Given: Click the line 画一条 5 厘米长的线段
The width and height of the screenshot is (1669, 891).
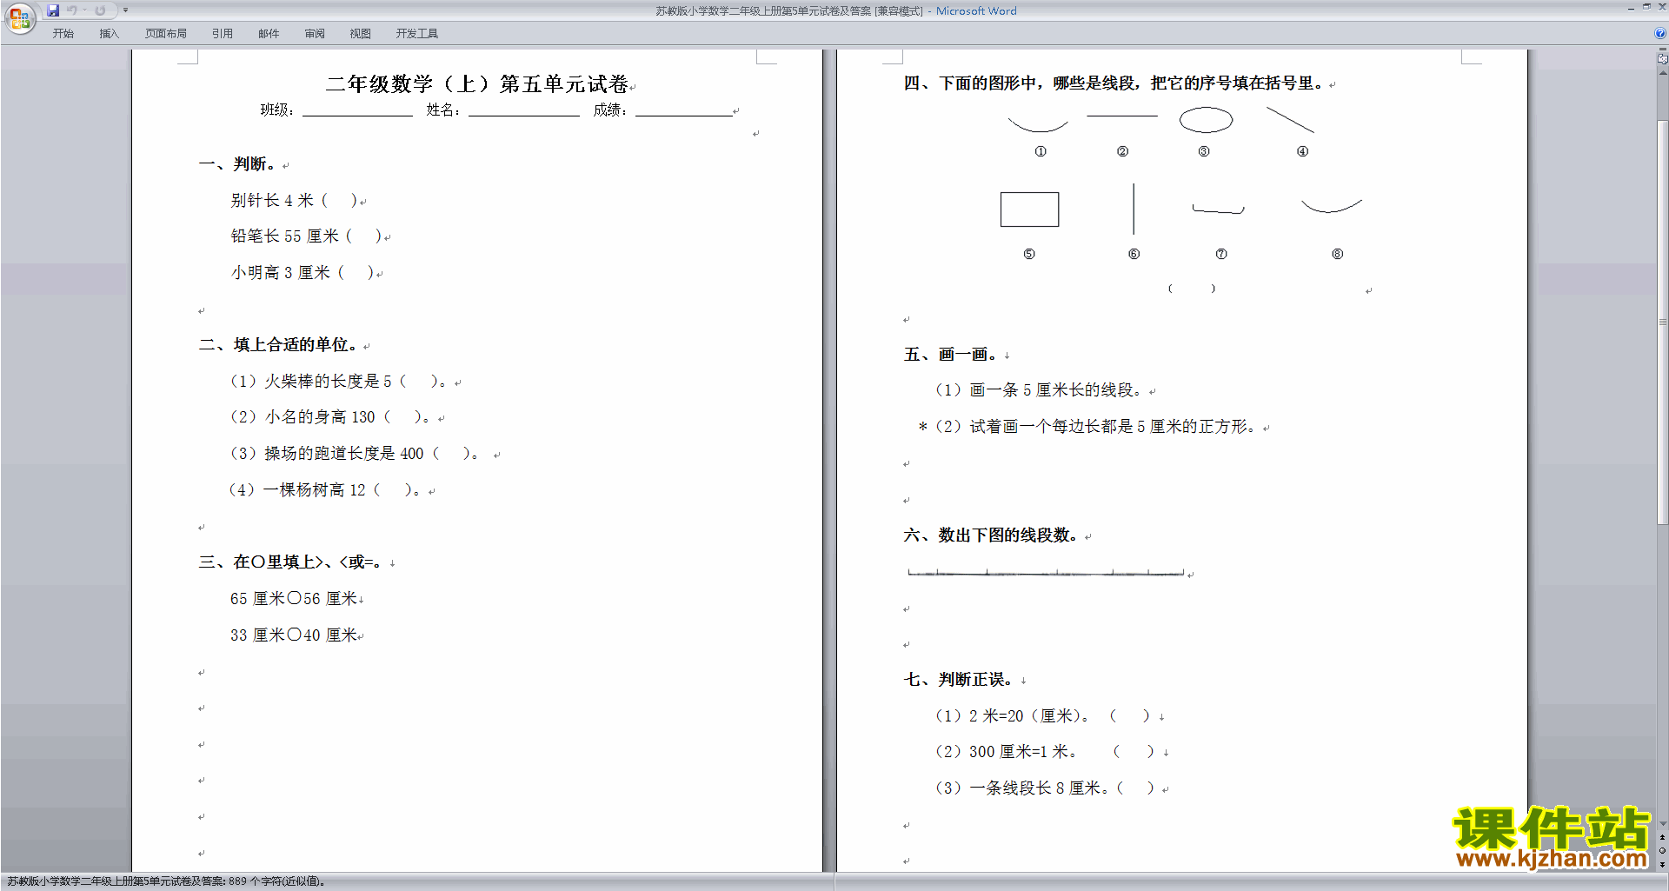Looking at the screenshot, I should coord(1039,390).
